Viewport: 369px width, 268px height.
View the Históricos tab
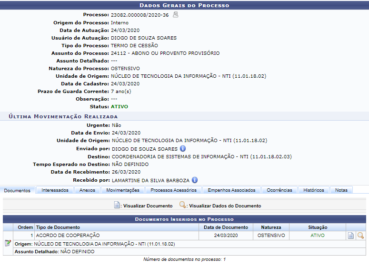(x=314, y=190)
